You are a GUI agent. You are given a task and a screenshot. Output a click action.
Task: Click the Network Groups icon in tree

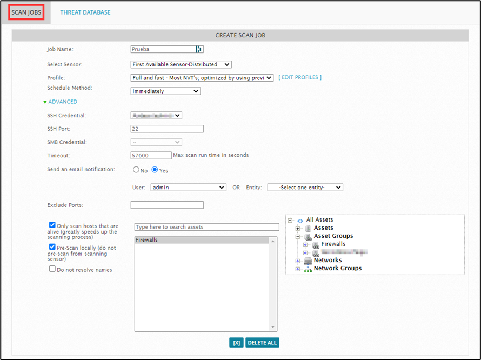[308, 269]
